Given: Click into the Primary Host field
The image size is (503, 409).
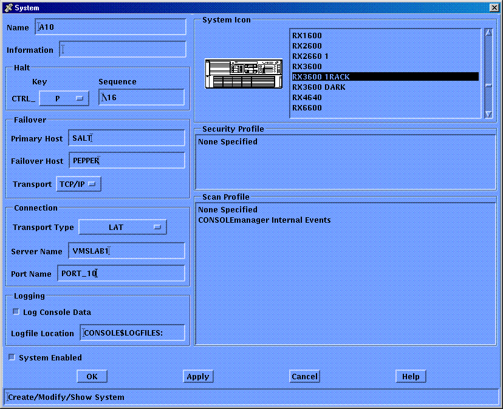Looking at the screenshot, I should tap(126, 138).
